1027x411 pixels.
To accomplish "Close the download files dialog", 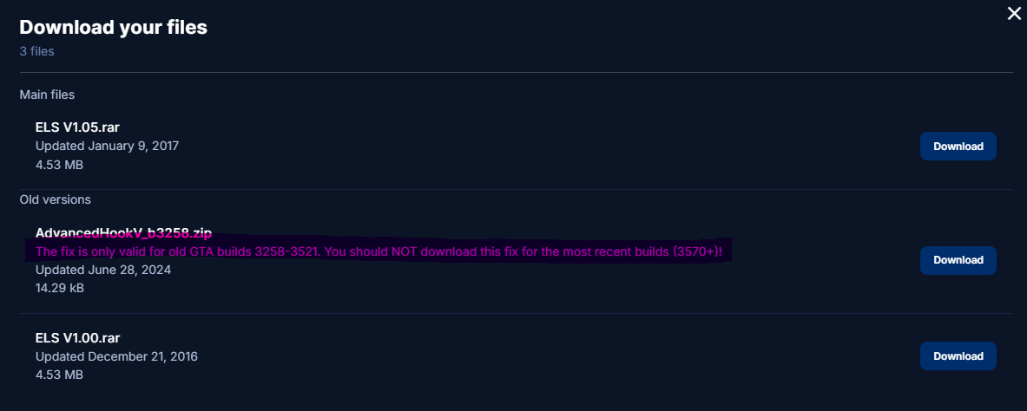I will 1013,13.
